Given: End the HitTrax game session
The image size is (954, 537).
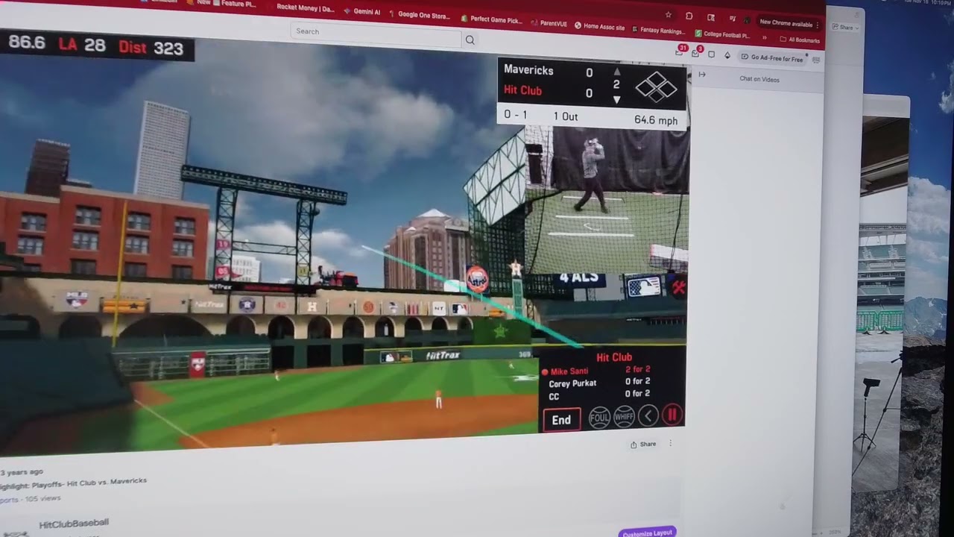Looking at the screenshot, I should (561, 420).
